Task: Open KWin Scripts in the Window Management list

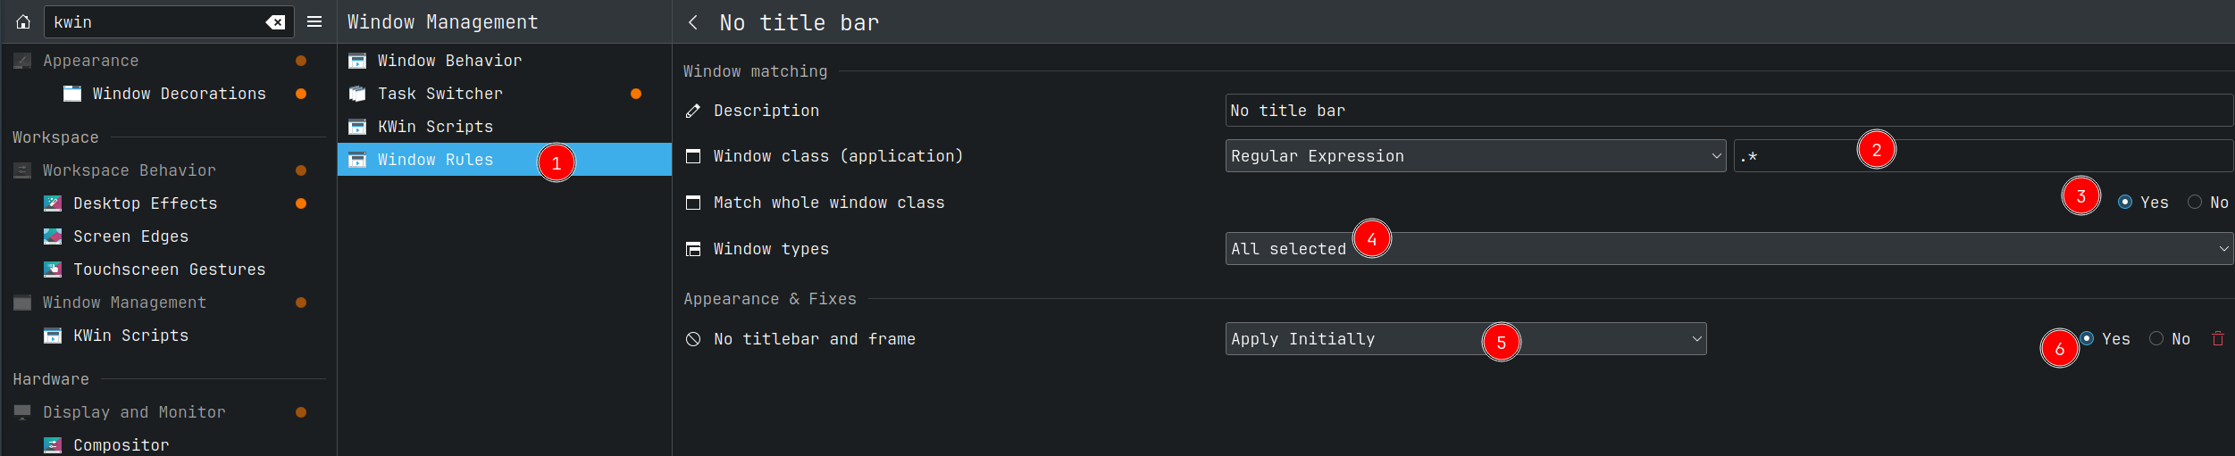Action: (505, 127)
